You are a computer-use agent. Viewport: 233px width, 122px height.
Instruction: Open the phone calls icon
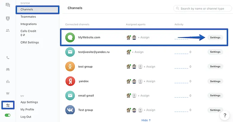8,58
